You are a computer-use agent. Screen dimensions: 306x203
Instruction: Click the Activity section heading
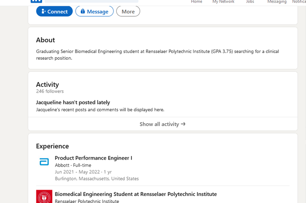tap(47, 85)
